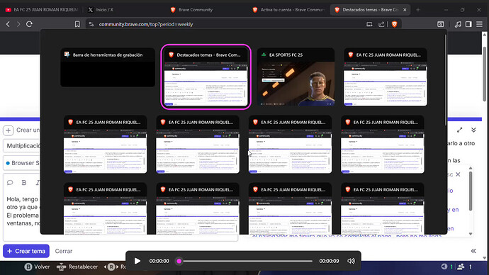The height and width of the screenshot is (275, 489).
Task: Click the Crear tema button
Action: 26,251
